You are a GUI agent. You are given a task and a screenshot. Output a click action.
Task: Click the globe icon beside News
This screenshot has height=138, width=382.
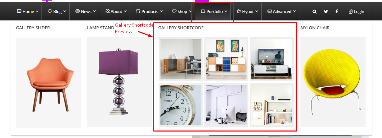78,11
